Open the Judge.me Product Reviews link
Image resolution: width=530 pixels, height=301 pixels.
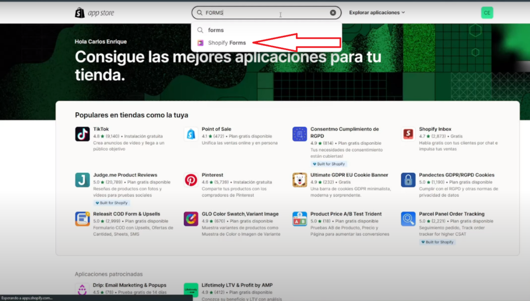pyautogui.click(x=125, y=175)
